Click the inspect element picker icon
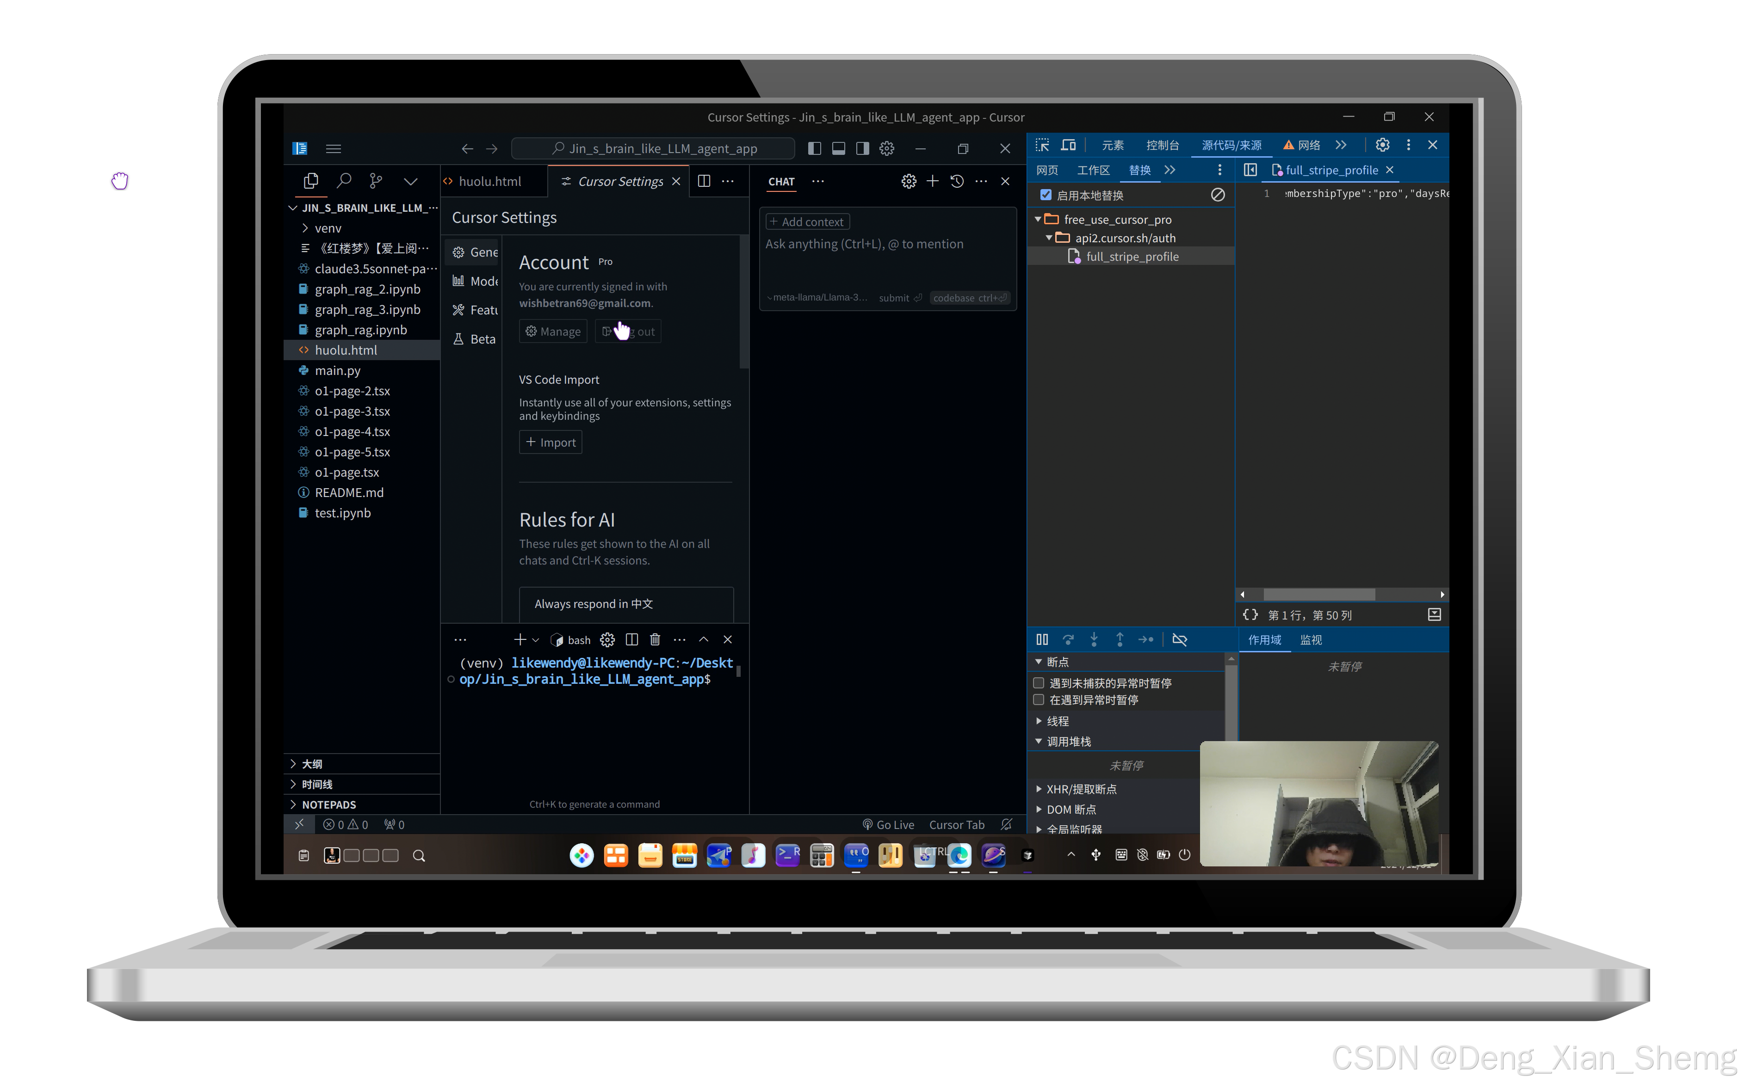The height and width of the screenshot is (1086, 1739). coord(1042,145)
